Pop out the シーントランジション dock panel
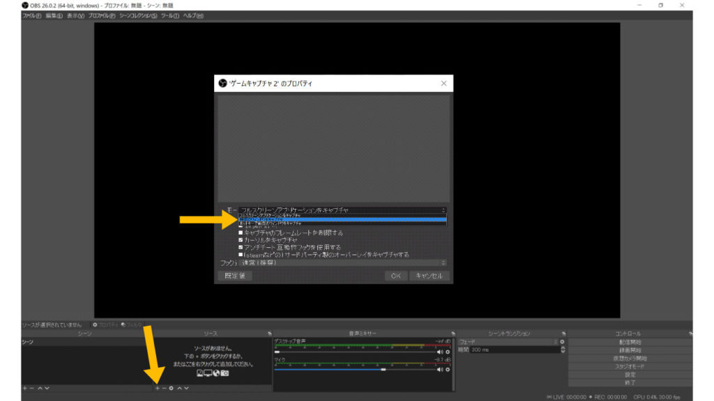This screenshot has width=714, height=401. click(x=563, y=333)
